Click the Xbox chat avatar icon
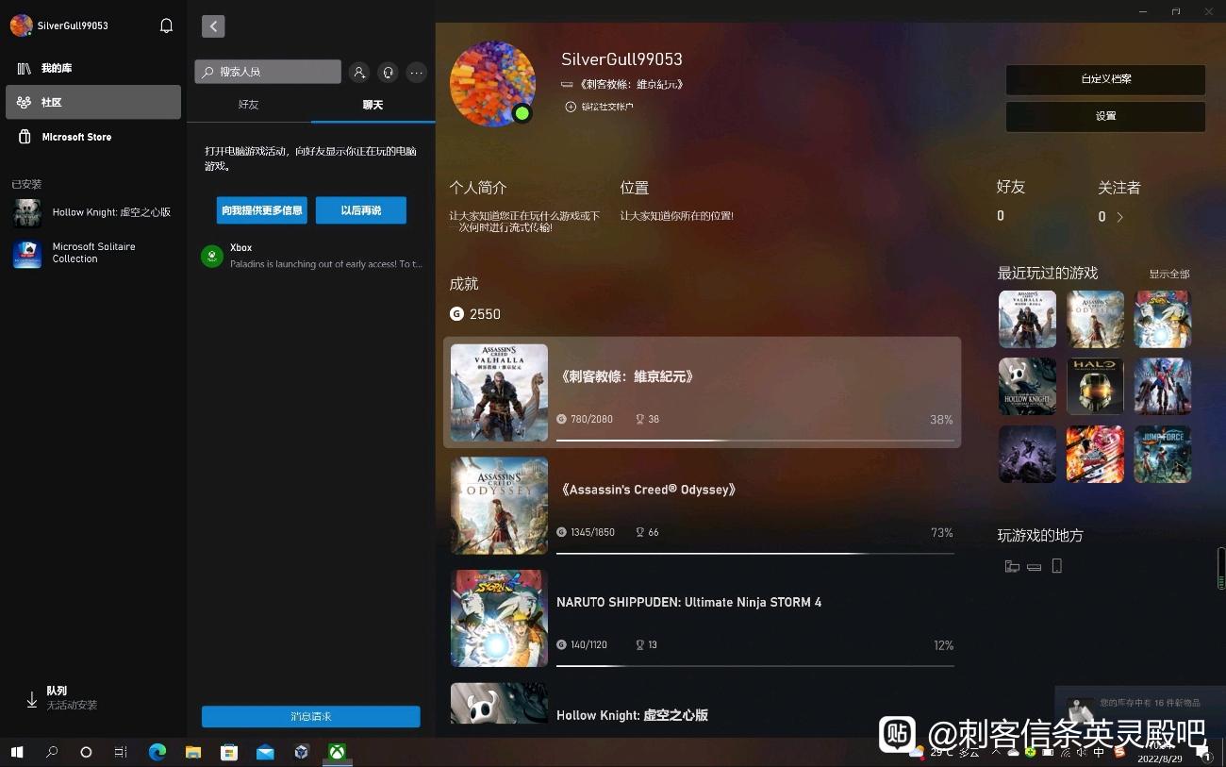1226x767 pixels. 212,257
